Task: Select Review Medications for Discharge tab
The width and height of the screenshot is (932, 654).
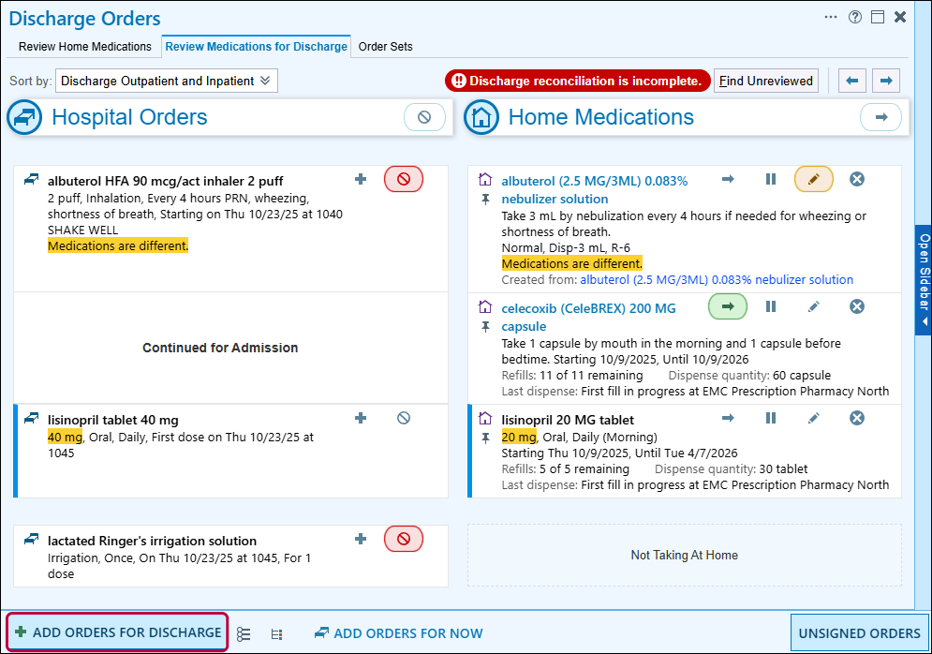Action: coord(256,46)
